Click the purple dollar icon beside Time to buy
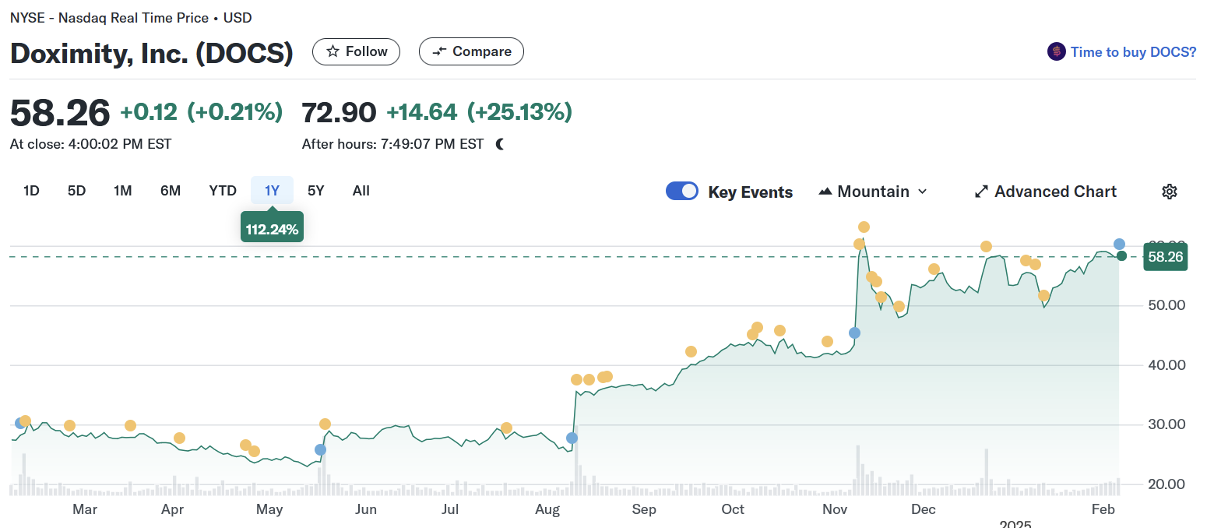This screenshot has width=1214, height=528. tap(1056, 52)
